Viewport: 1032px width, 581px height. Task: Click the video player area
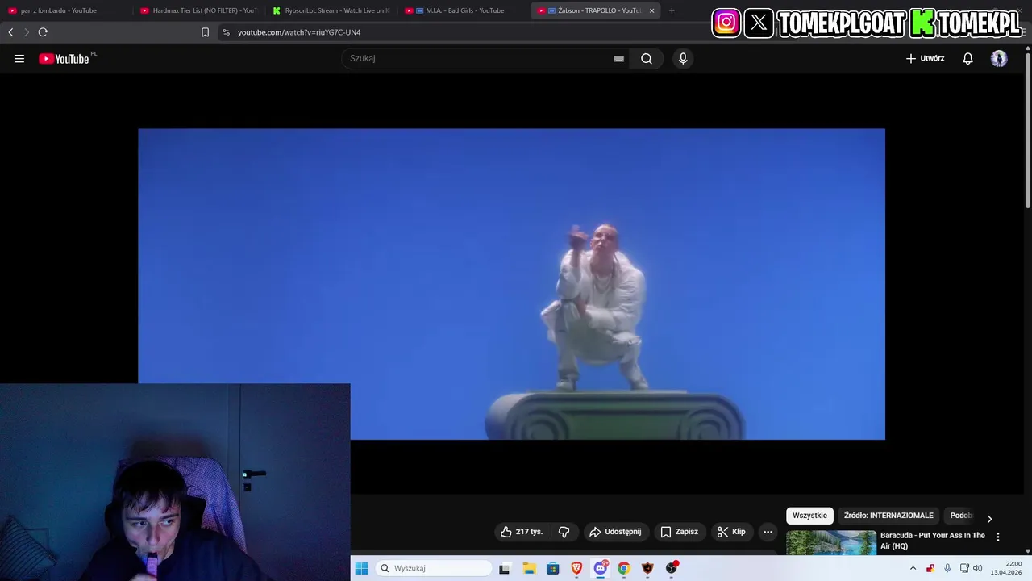pos(511,284)
